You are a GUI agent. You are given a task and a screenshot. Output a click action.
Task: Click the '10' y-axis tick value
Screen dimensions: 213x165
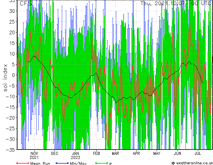point(12,54)
